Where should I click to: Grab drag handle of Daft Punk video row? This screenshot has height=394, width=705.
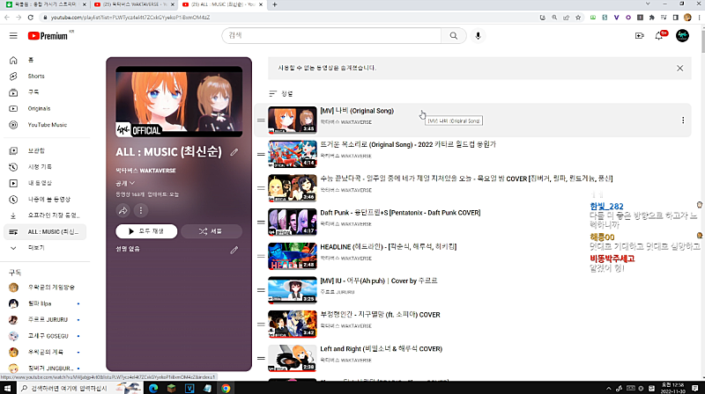(x=261, y=223)
